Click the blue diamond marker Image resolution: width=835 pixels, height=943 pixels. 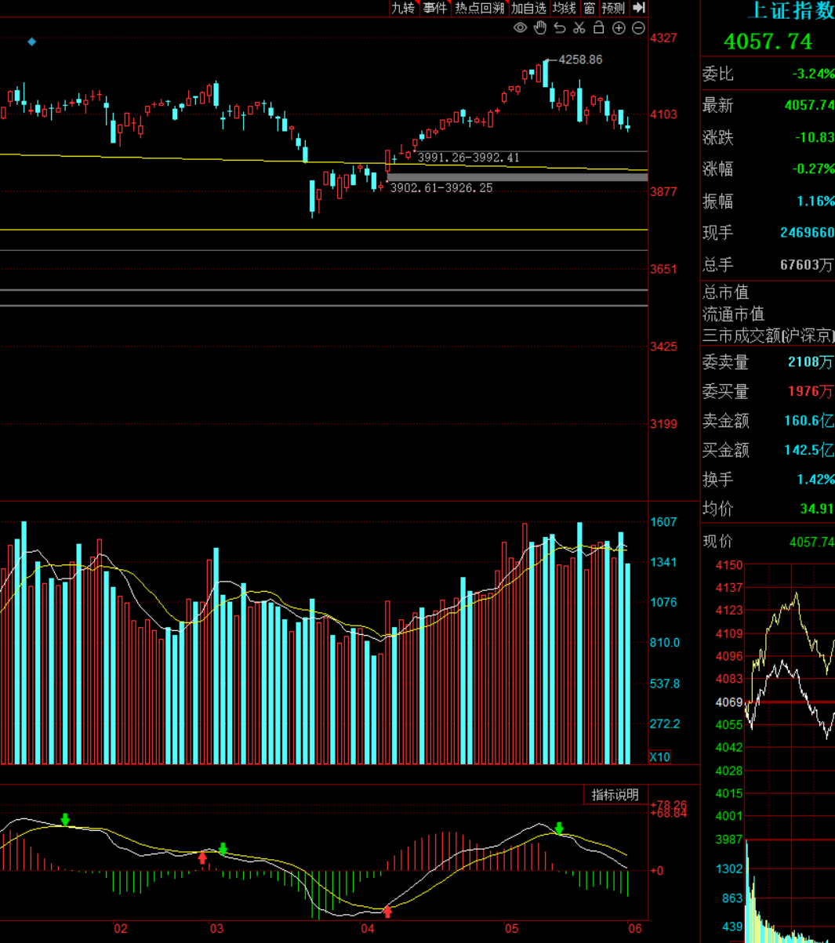tap(32, 42)
